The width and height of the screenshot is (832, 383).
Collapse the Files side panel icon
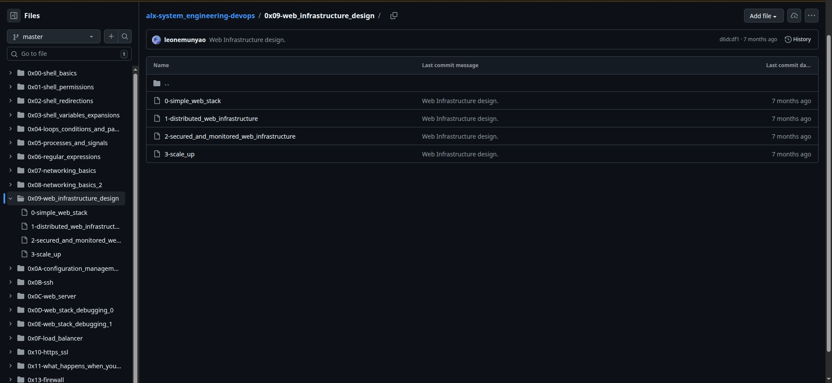(14, 16)
